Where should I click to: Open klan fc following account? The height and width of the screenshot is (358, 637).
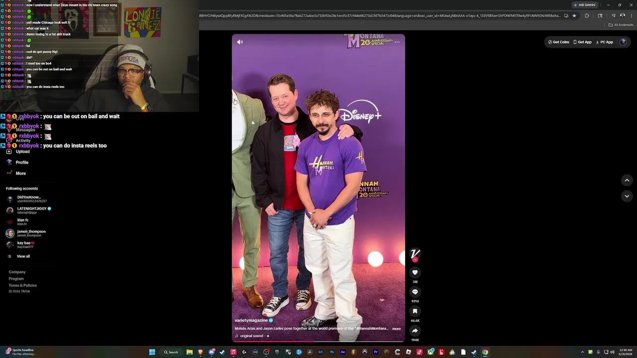click(18, 222)
